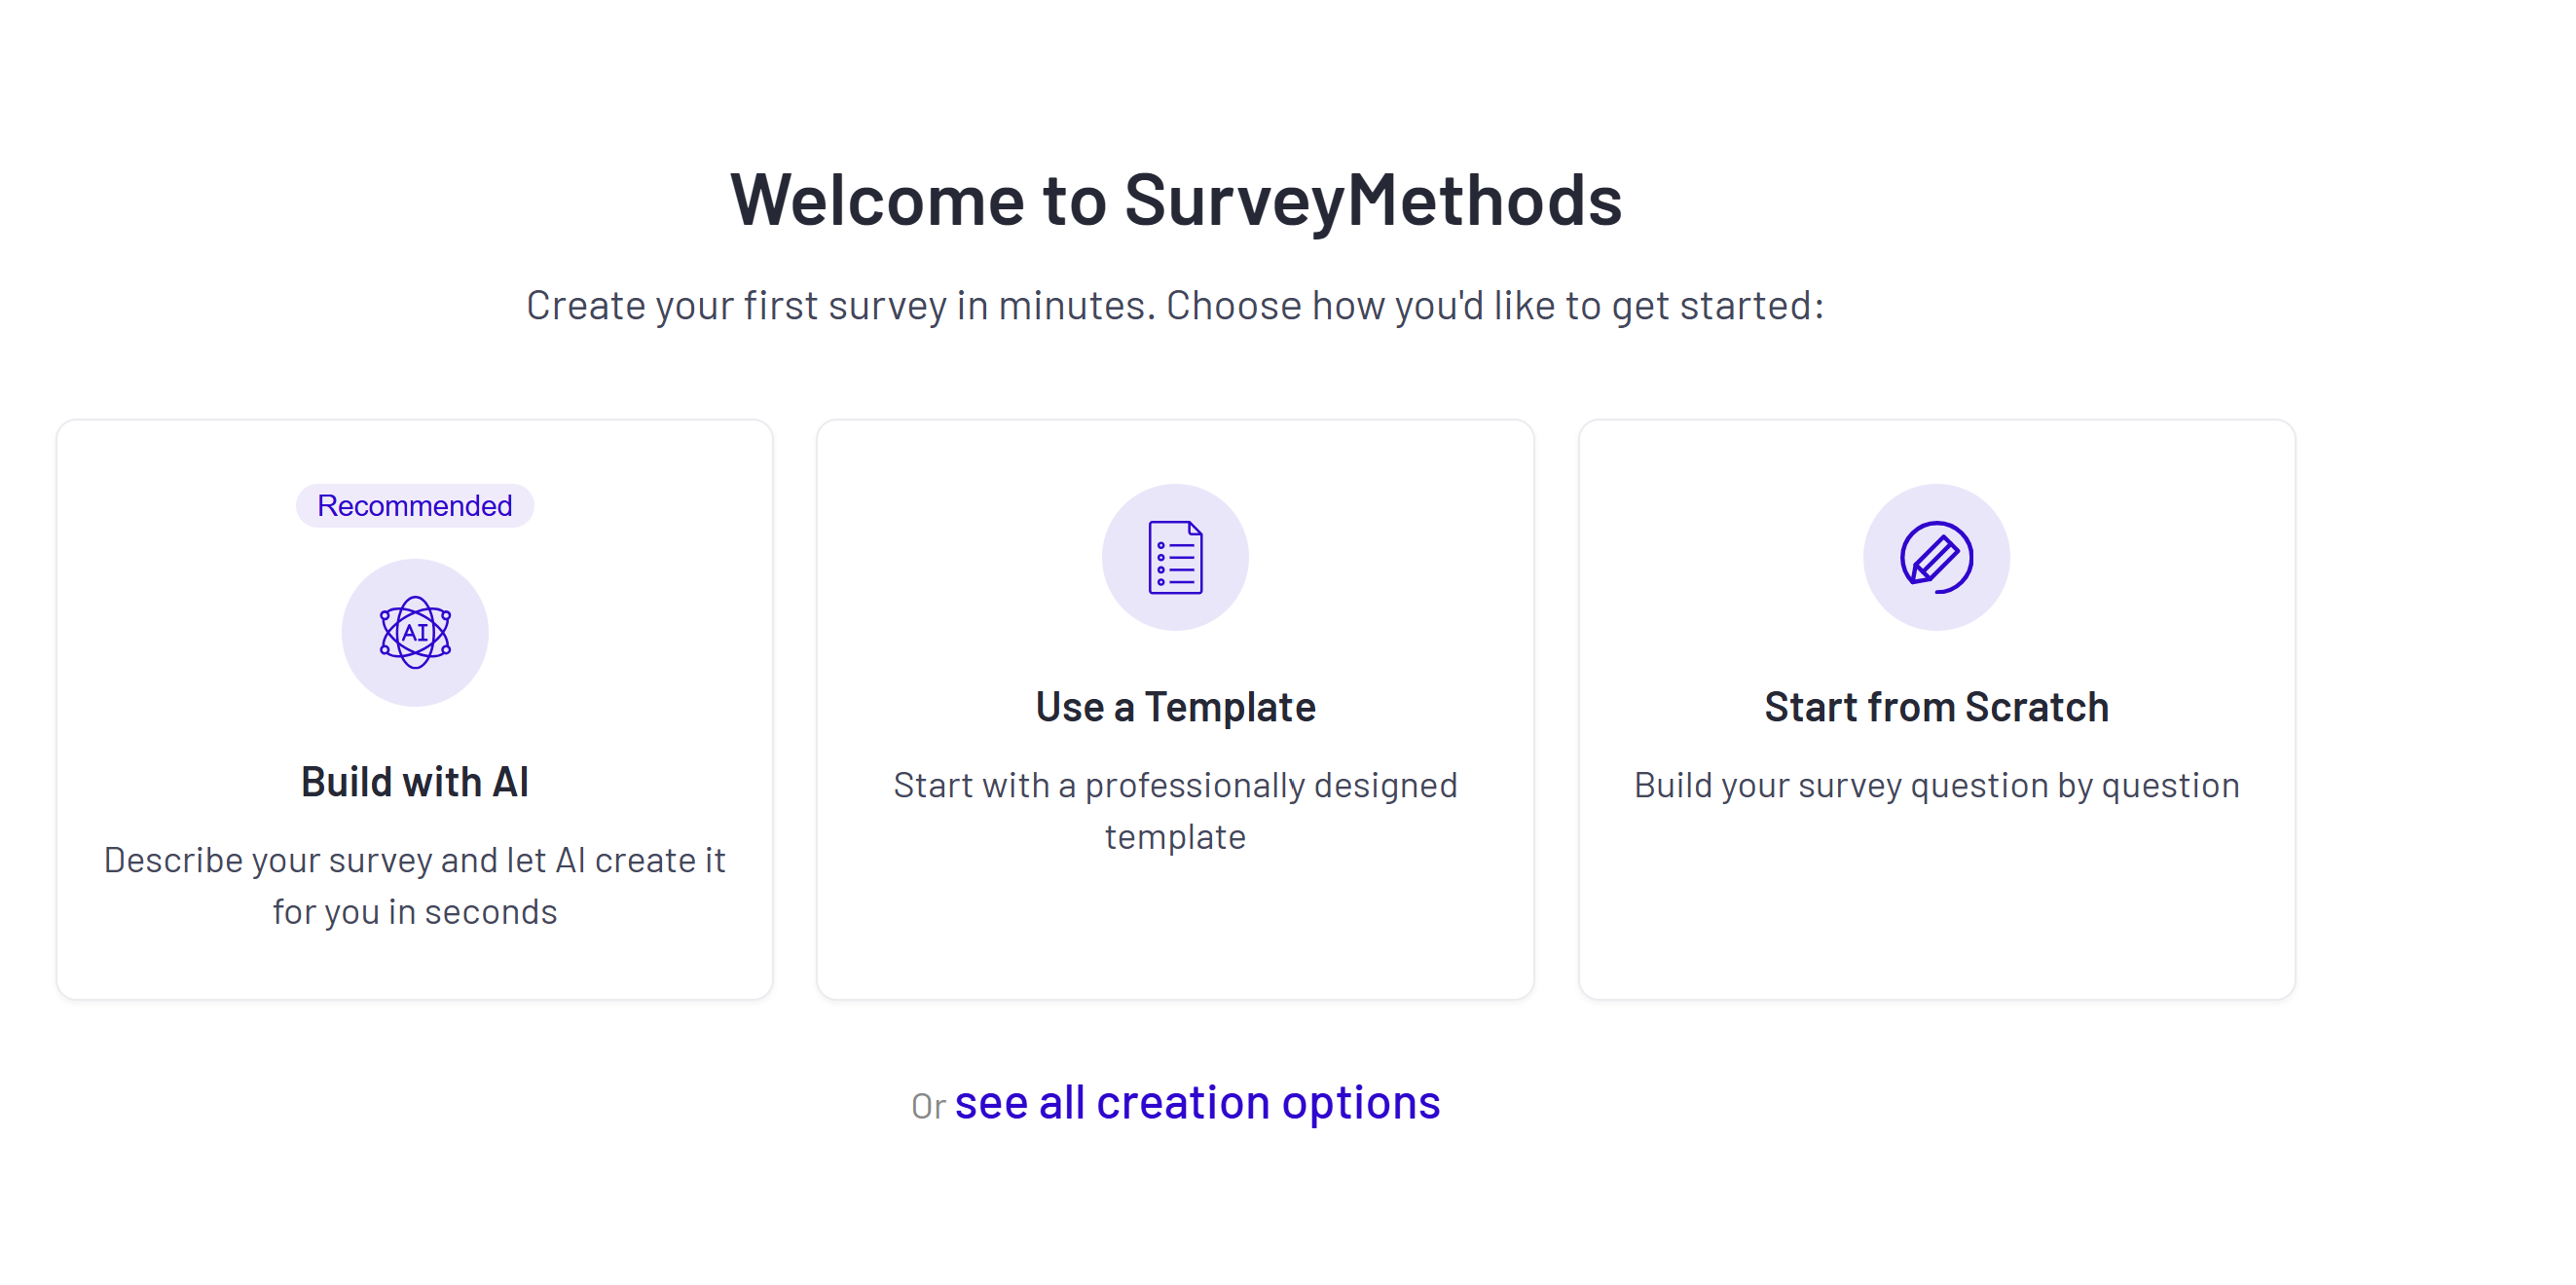The image size is (2576, 1285).
Task: Click the Recommended badge
Action: tap(414, 505)
